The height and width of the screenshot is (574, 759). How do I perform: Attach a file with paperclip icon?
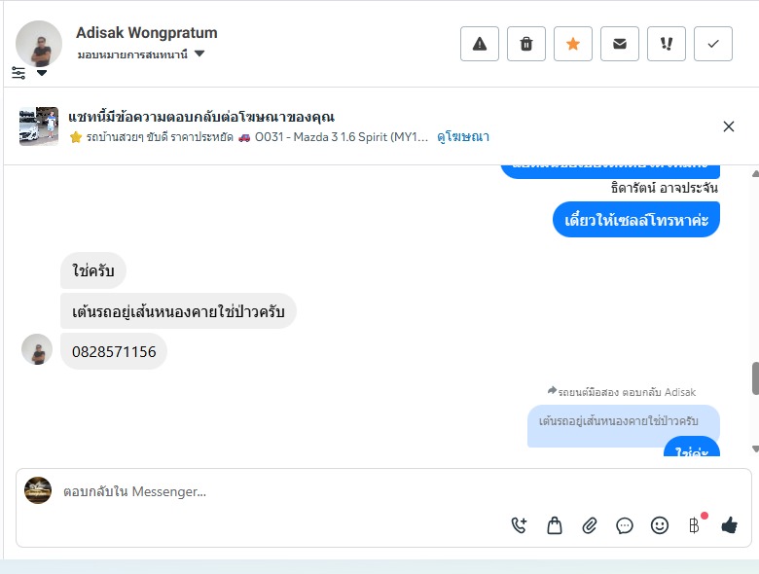click(x=589, y=525)
